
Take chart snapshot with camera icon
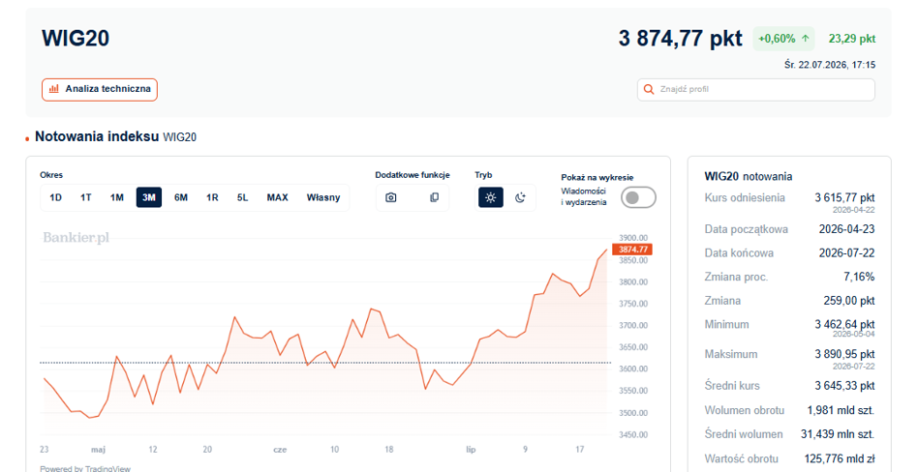click(391, 197)
